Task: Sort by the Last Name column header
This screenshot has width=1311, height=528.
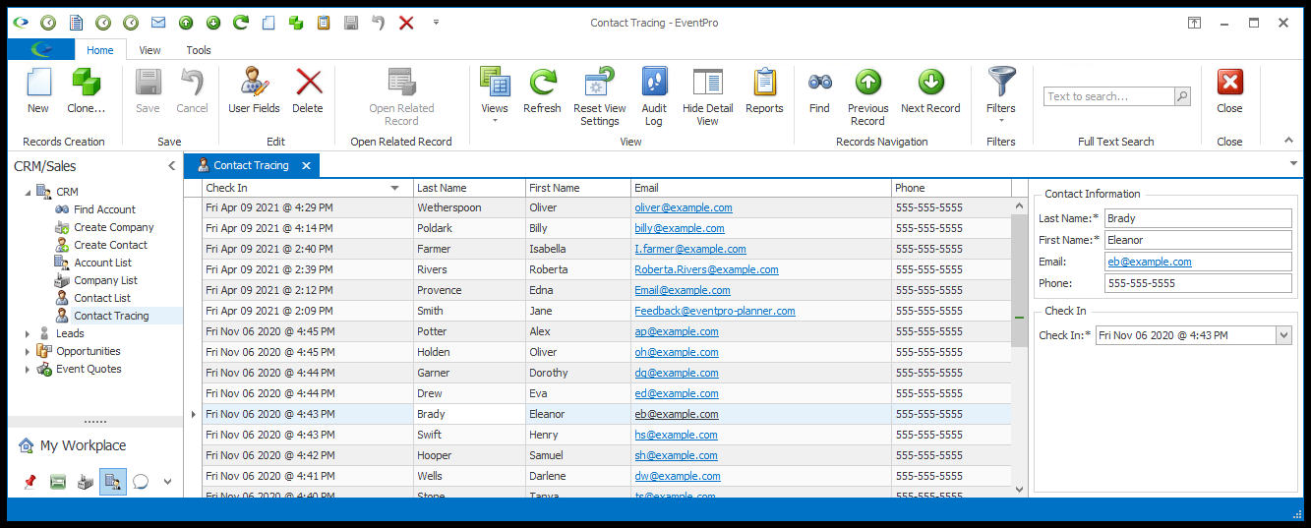Action: pyautogui.click(x=469, y=188)
